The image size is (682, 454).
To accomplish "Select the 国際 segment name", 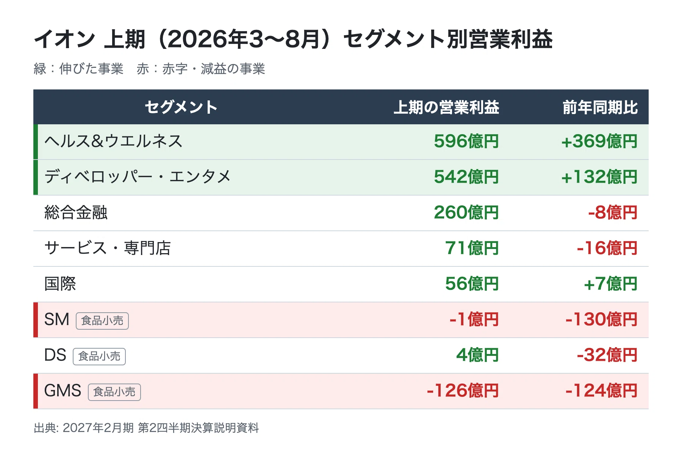I will [x=60, y=284].
